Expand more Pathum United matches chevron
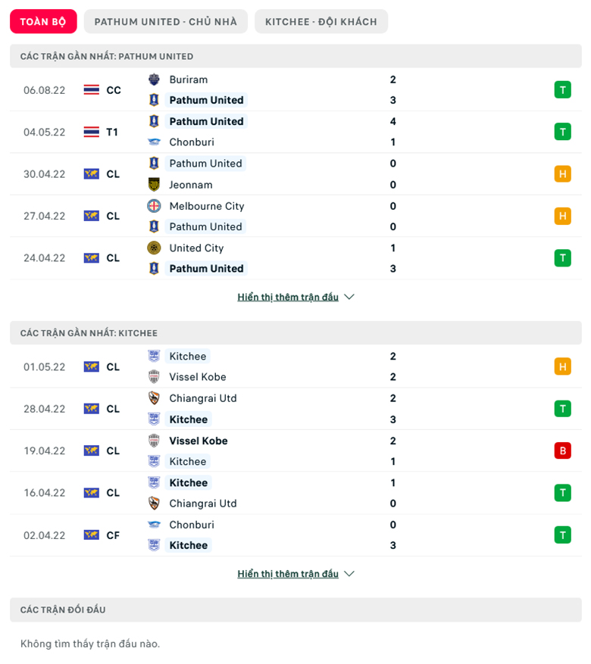This screenshot has width=591, height=664. [x=349, y=297]
